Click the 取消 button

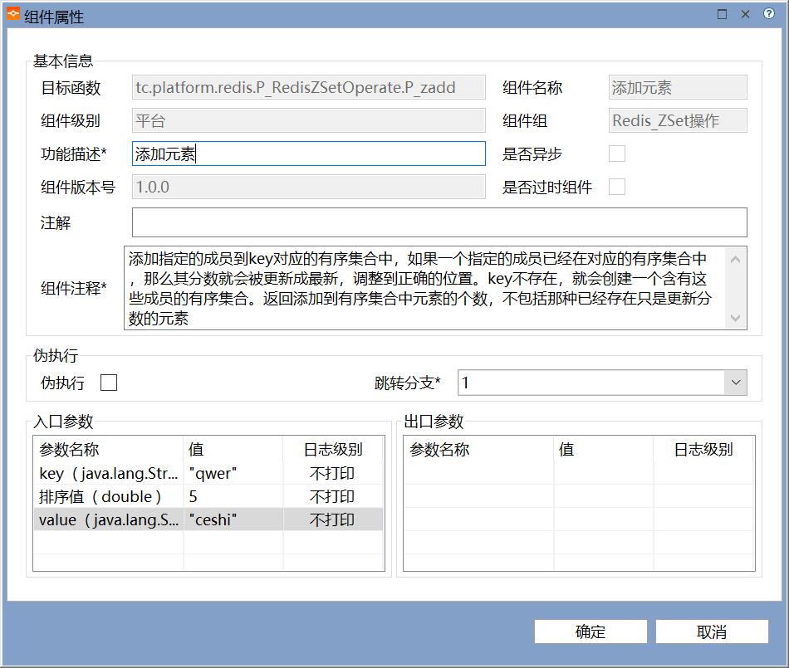pos(712,631)
